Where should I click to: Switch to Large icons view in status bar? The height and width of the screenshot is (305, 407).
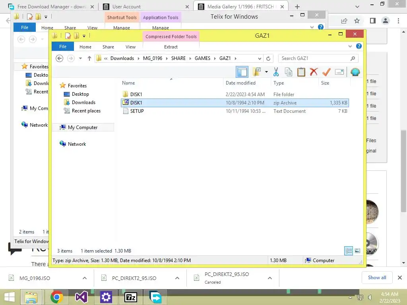pyautogui.click(x=357, y=251)
